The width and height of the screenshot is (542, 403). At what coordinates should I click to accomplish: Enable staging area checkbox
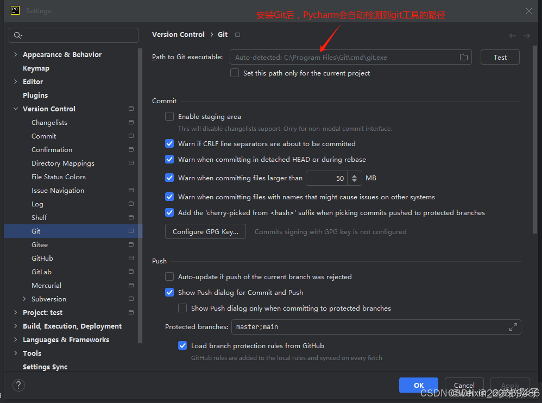[x=169, y=116]
